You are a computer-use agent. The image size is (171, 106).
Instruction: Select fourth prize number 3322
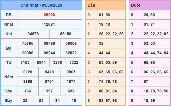(74, 62)
